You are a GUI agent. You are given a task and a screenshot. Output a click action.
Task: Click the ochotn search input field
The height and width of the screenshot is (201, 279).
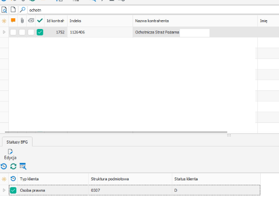pyautogui.click(x=153, y=10)
